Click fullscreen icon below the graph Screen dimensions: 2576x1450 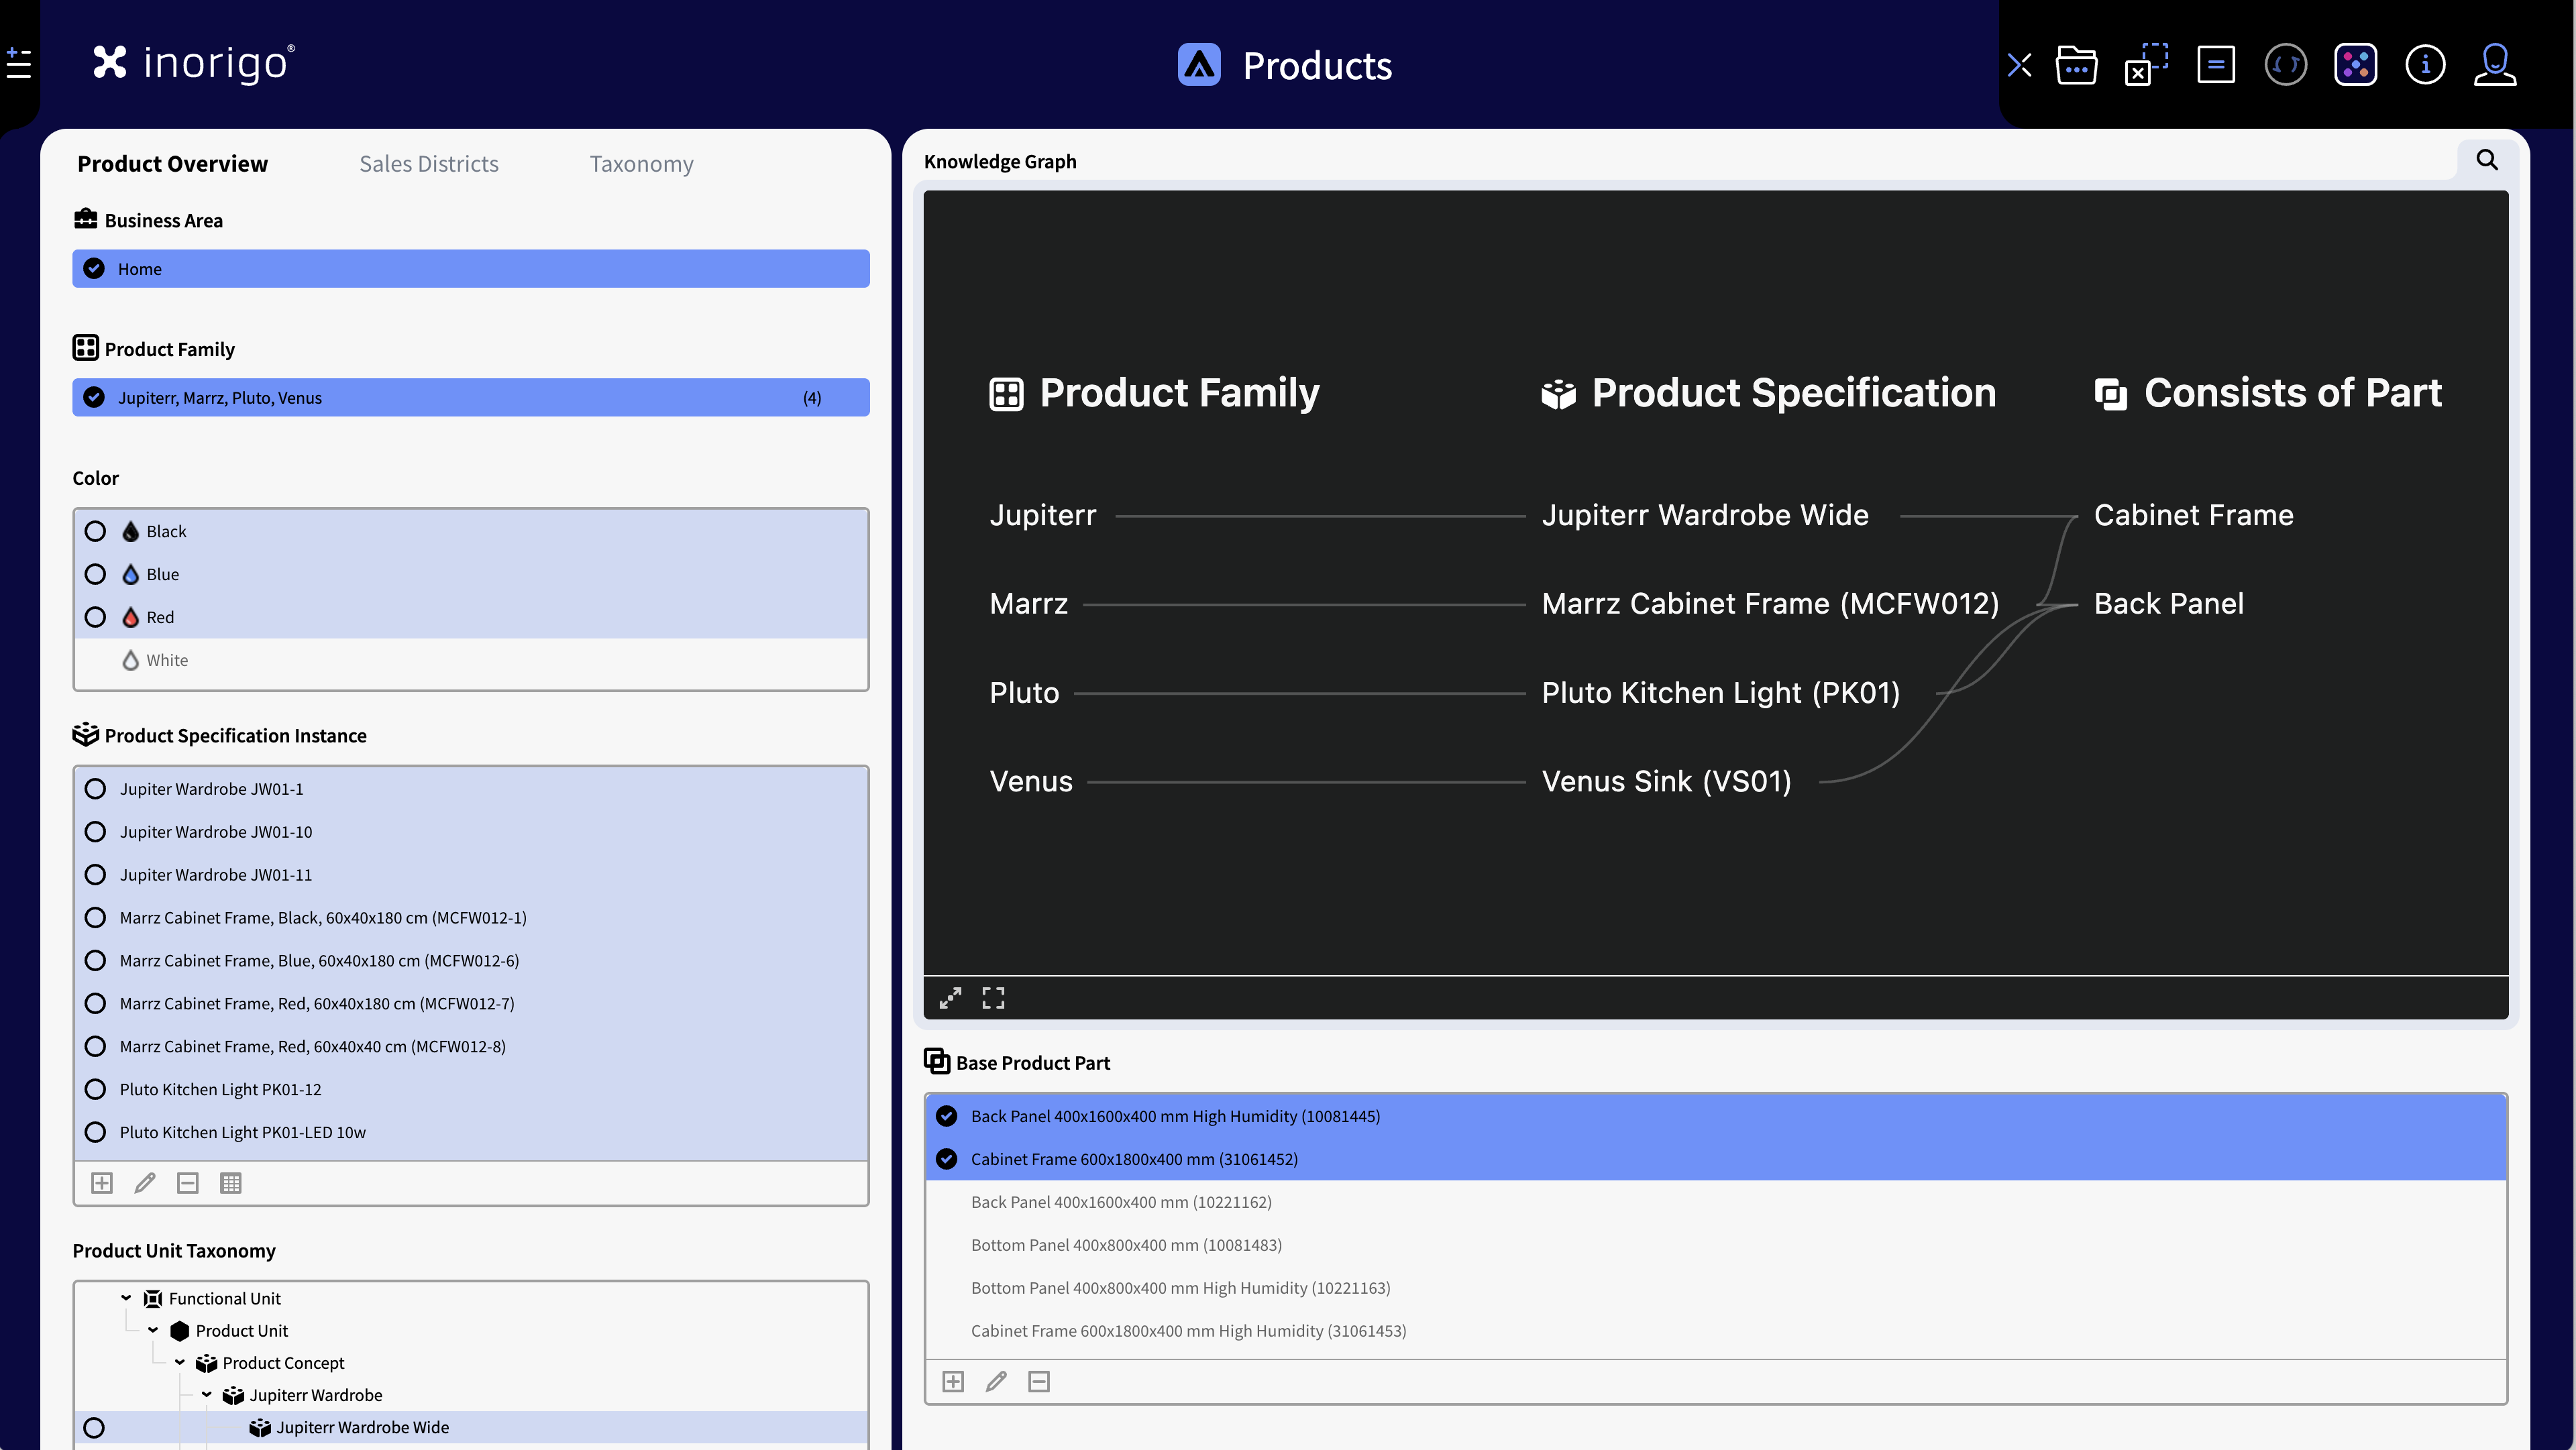pos(993,998)
